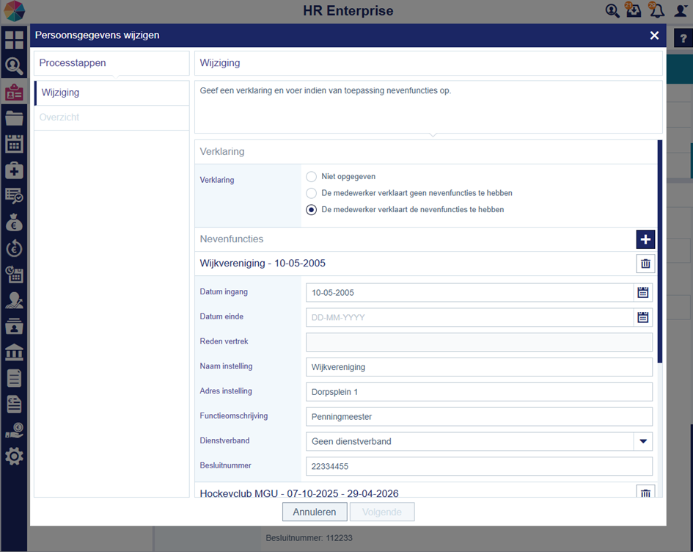Click the 'Nevenfuncties' section heading
This screenshot has height=552, width=693.
click(232, 239)
